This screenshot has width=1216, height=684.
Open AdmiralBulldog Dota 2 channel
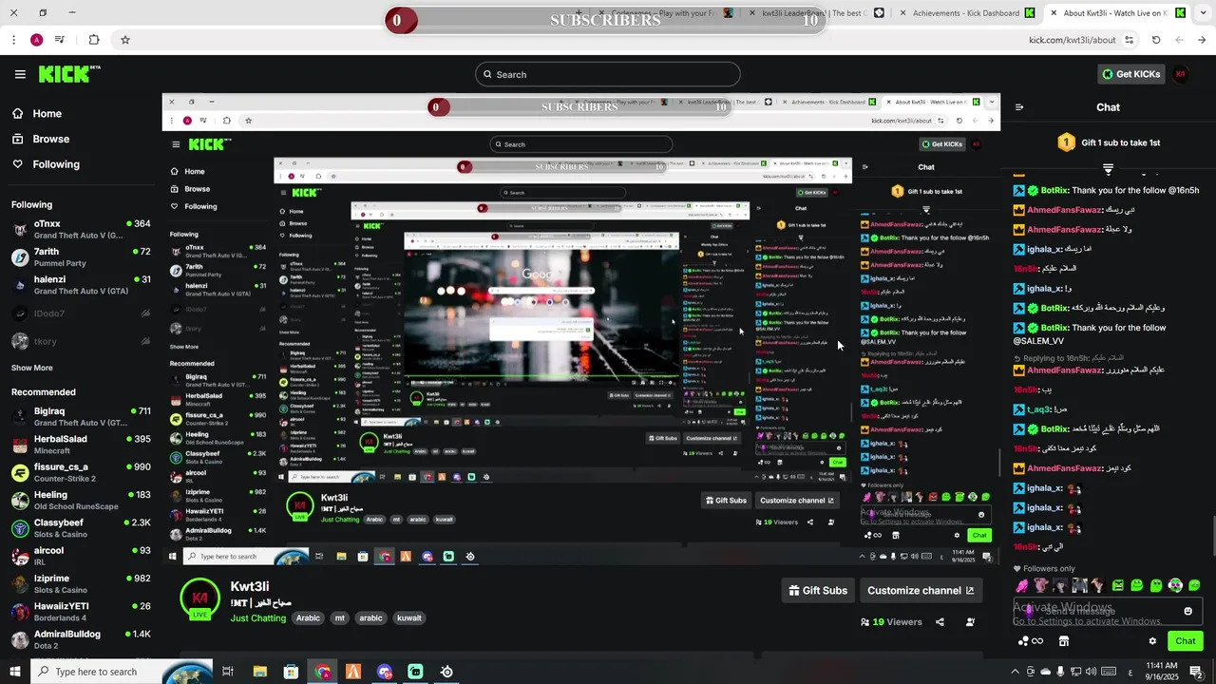point(81,639)
